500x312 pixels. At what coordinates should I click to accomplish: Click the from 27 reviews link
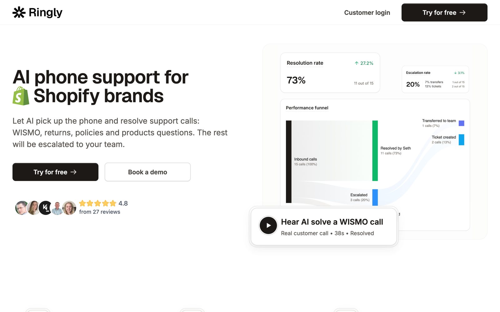[100, 212]
